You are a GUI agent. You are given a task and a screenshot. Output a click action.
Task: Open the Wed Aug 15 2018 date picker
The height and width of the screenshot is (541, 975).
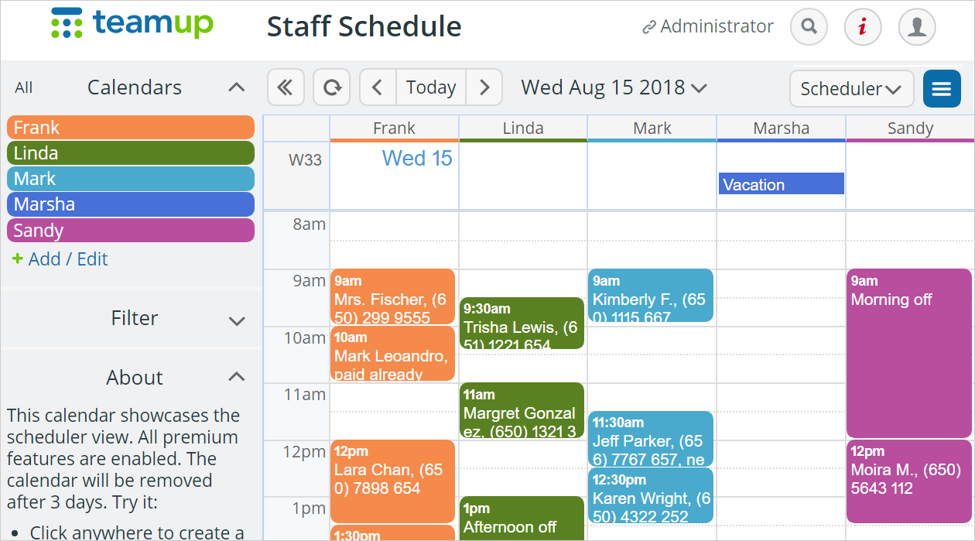pos(614,87)
